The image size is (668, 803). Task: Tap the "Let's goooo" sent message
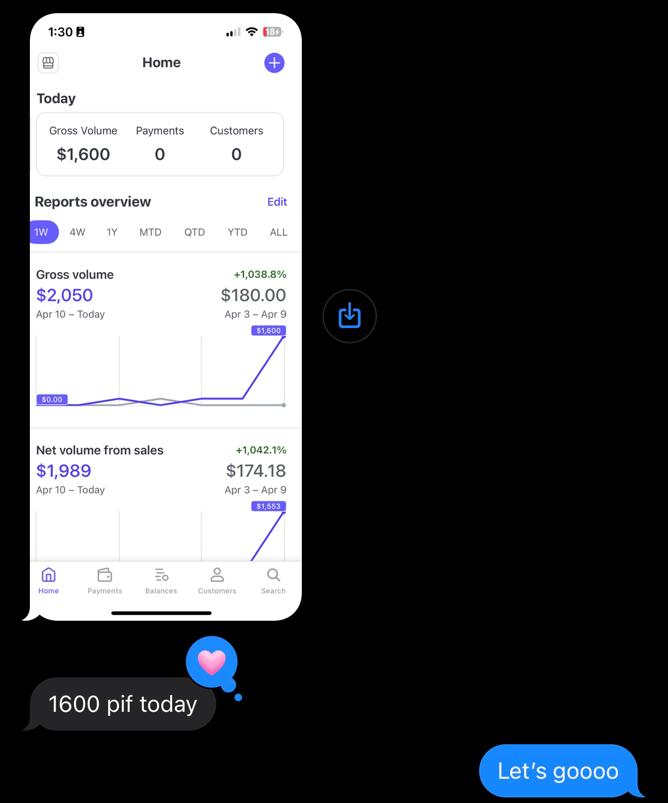pyautogui.click(x=558, y=771)
